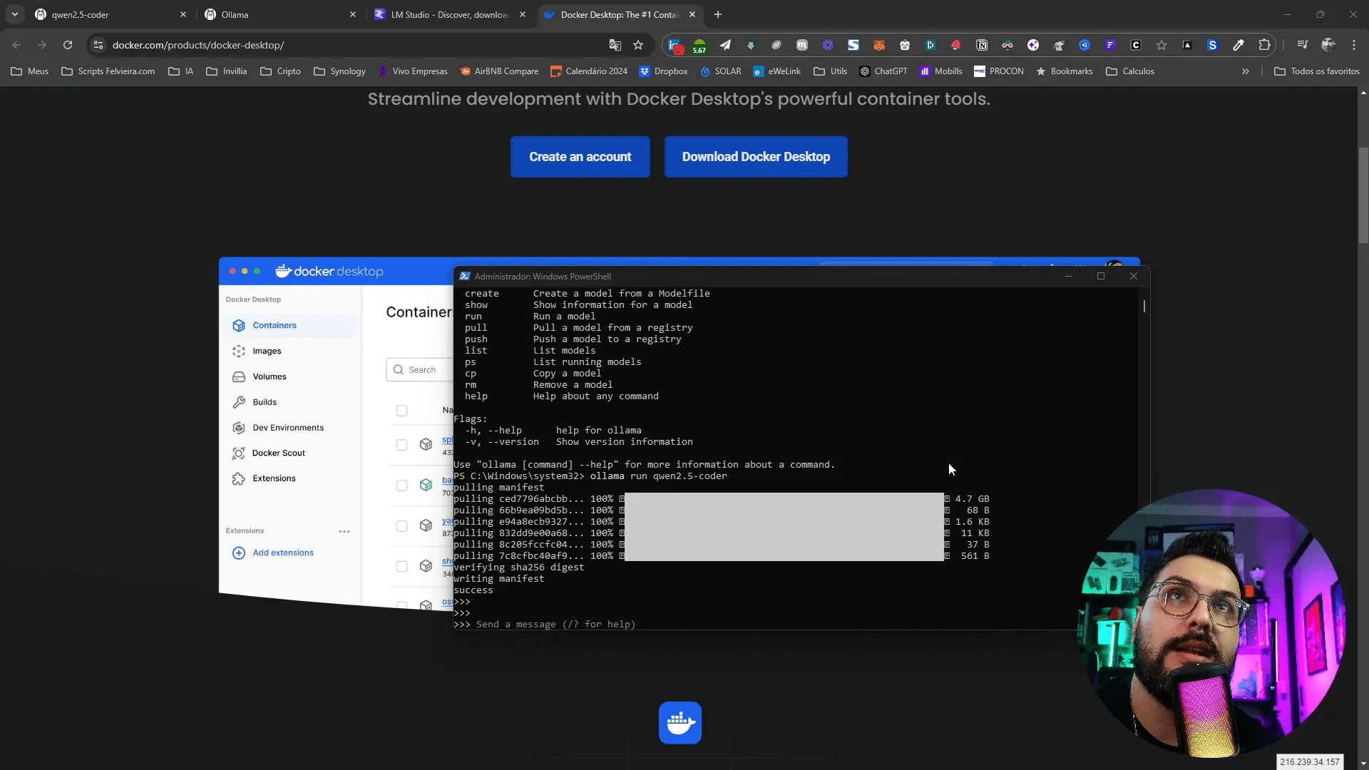This screenshot has height=770, width=1369.
Task: Open the translate page icon in address bar
Action: pos(615,45)
